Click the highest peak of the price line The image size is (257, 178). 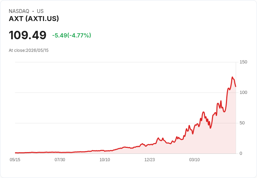pyautogui.click(x=232, y=77)
